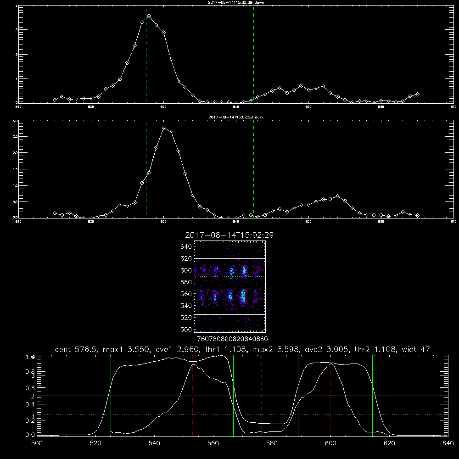
Task: Click the '600' label on bottom plot x-axis
Action: pos(331,443)
